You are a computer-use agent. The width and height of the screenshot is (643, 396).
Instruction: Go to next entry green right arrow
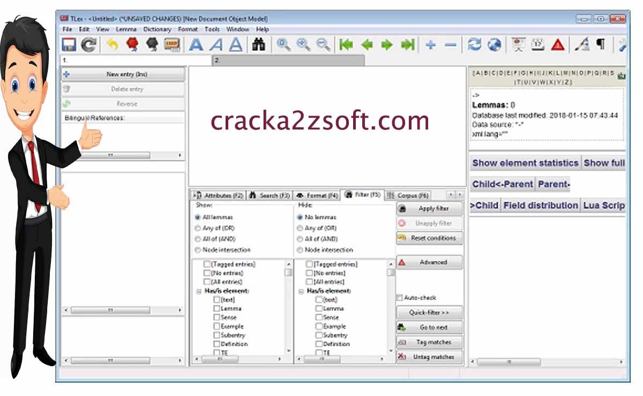click(x=387, y=44)
